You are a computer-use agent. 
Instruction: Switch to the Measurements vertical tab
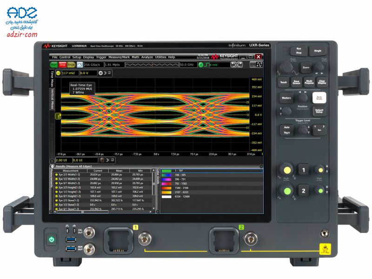click(51, 179)
